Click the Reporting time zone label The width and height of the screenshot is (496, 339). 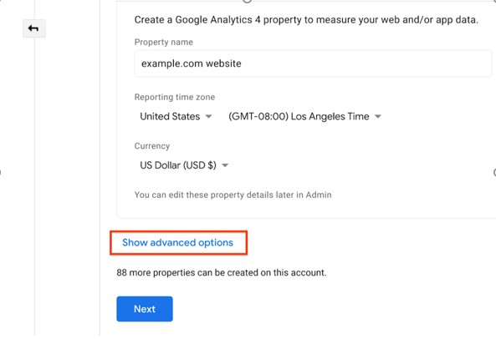click(175, 97)
